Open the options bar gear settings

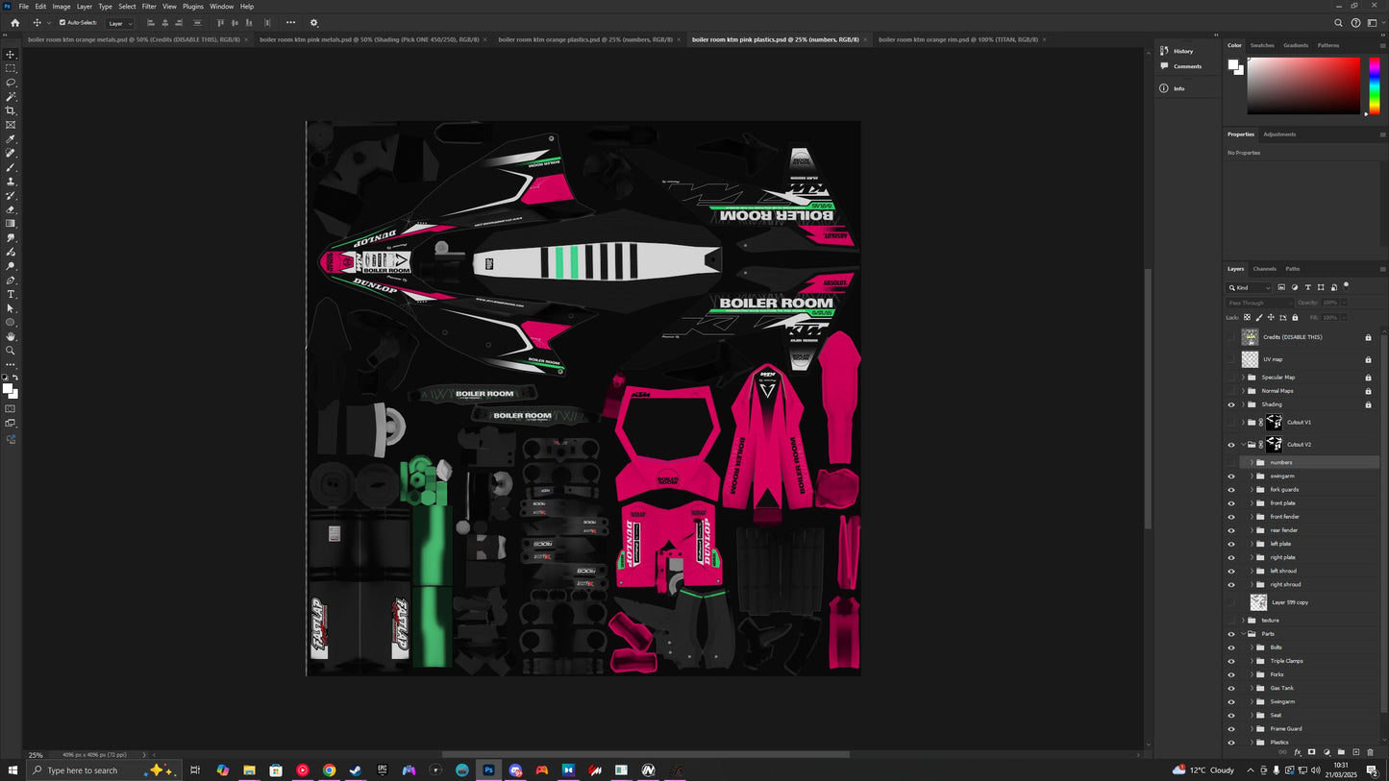[313, 23]
